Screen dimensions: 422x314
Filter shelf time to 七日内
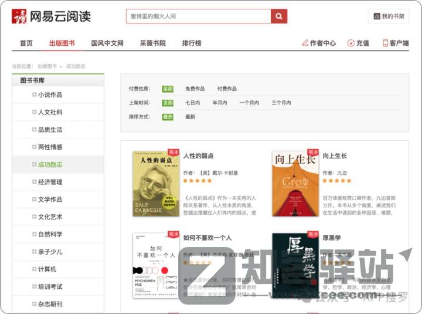point(193,103)
